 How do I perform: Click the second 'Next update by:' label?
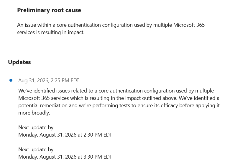tap(36, 149)
